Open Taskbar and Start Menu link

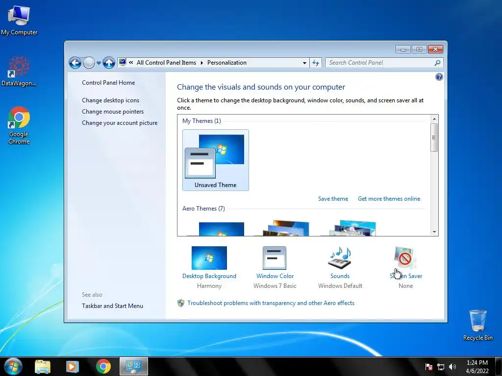pyautogui.click(x=112, y=306)
